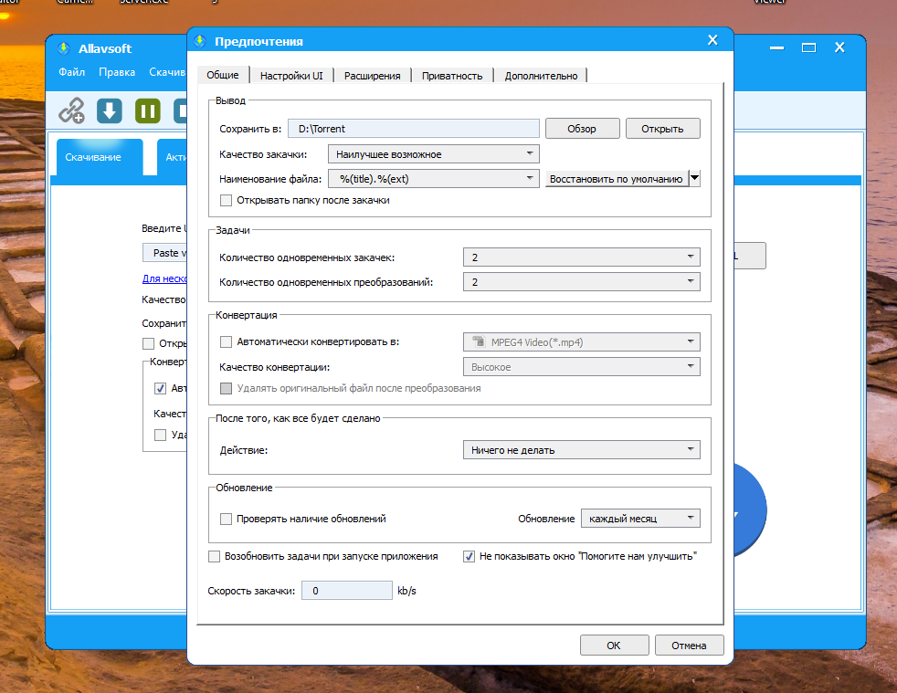Screen dimensions: 897x693
Task: Switch to the Настройки UI tab
Action: pyautogui.click(x=291, y=76)
